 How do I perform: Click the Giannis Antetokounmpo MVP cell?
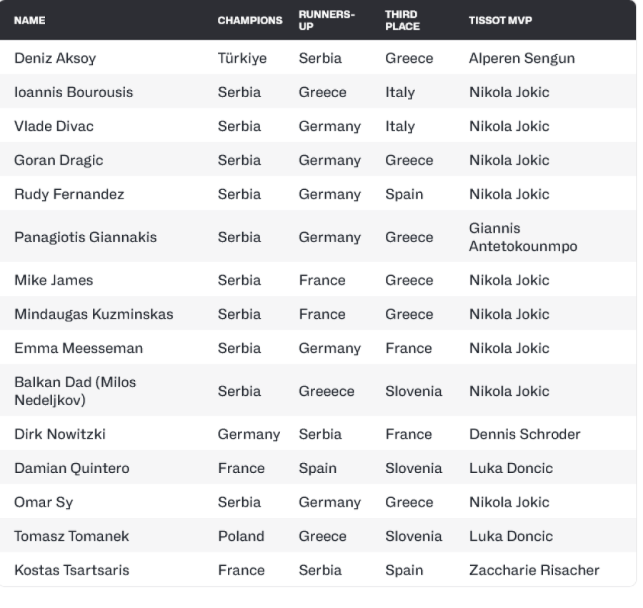pyautogui.click(x=522, y=237)
